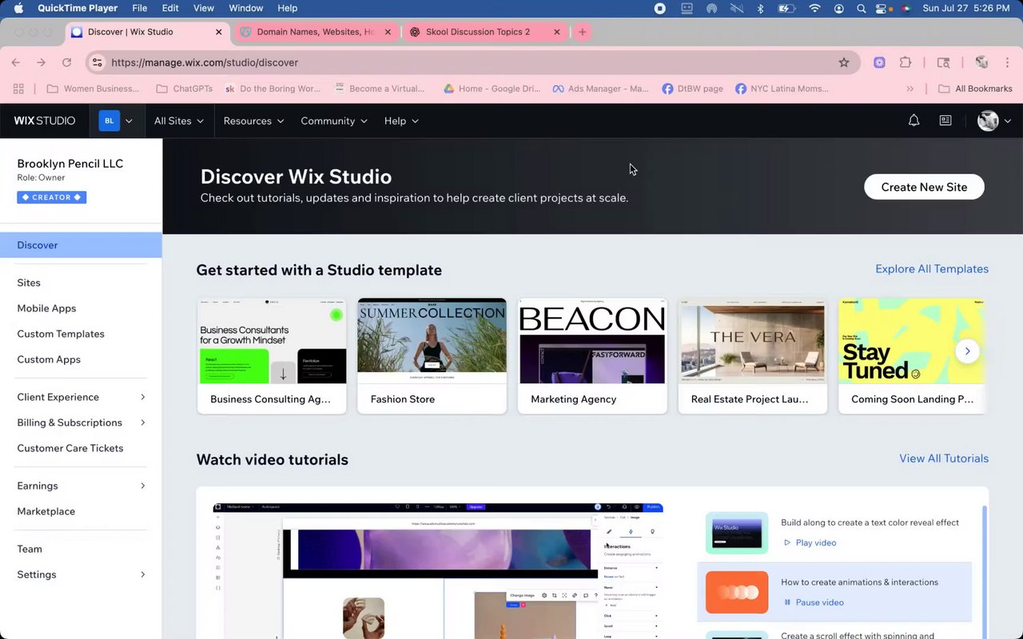This screenshot has height=639, width=1023.
Task: Click the browser address bar URL
Action: click(x=205, y=62)
